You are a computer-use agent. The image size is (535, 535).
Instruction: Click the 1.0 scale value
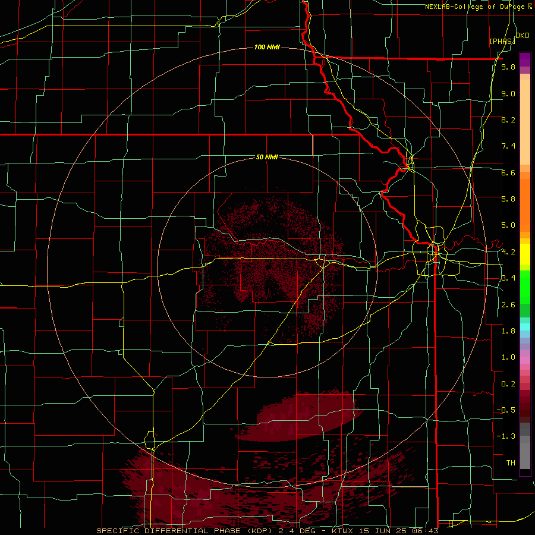click(x=508, y=357)
